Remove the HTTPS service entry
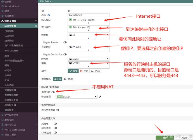The width and height of the screenshot is (193, 140). (x=108, y=63)
